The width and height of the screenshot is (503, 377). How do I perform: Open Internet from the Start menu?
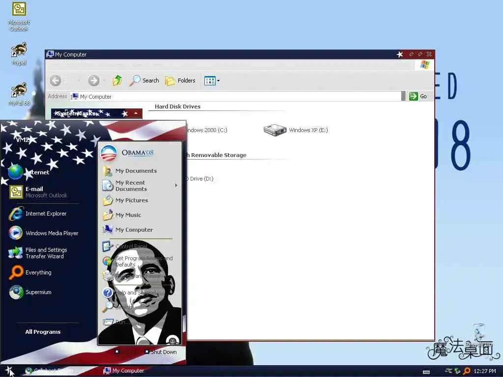pos(29,172)
